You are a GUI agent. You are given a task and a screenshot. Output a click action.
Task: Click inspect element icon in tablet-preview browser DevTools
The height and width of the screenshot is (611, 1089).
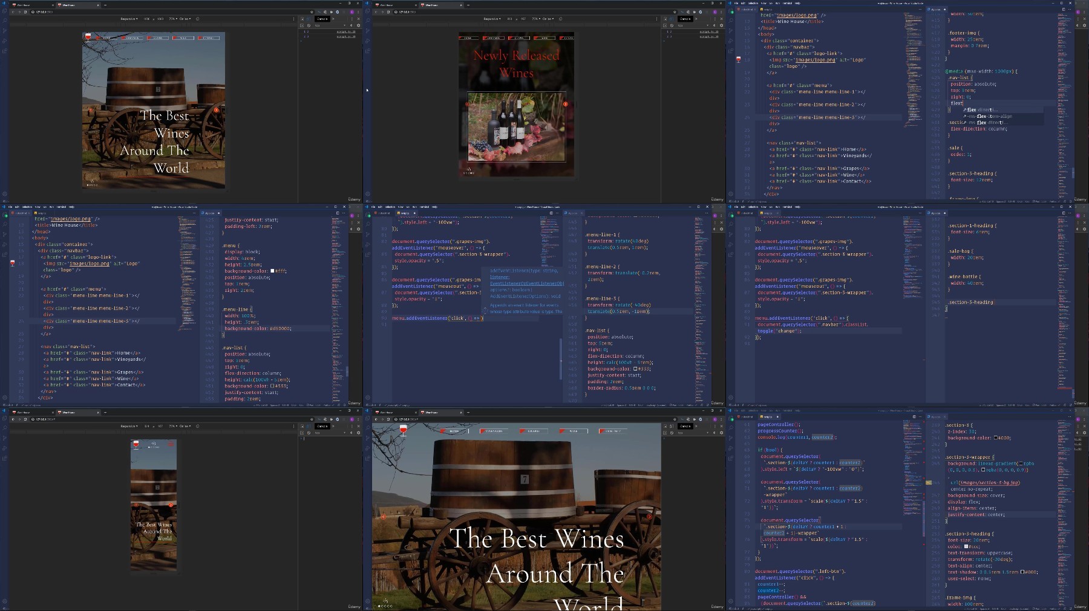click(x=302, y=19)
